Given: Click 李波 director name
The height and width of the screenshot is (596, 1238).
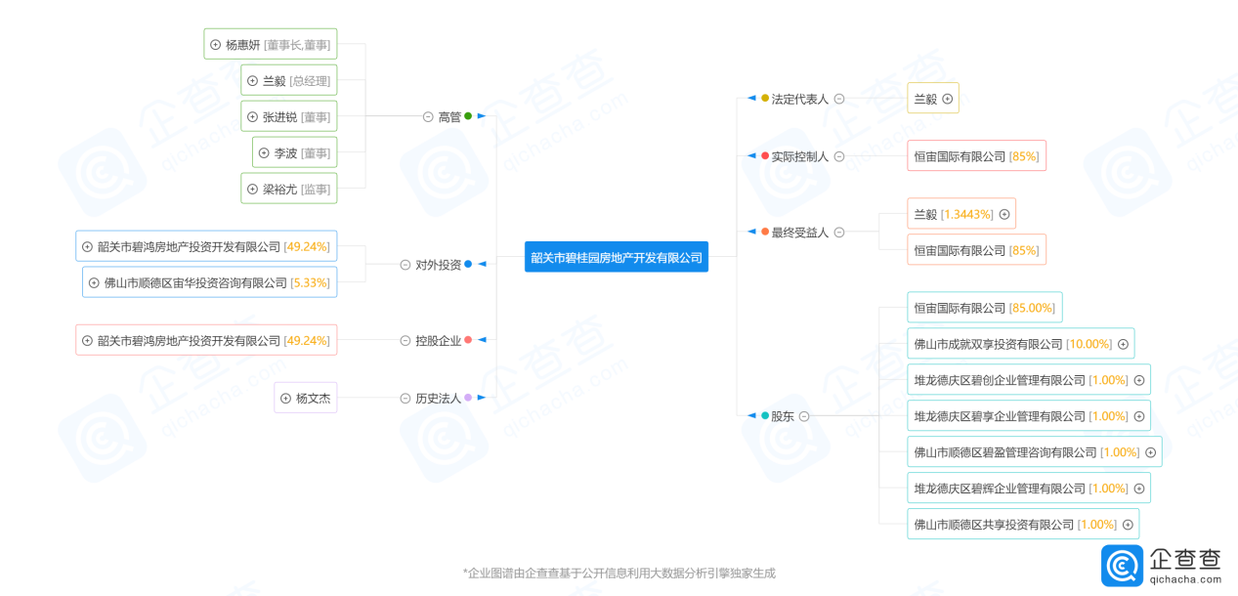Looking at the screenshot, I should pos(285,153).
